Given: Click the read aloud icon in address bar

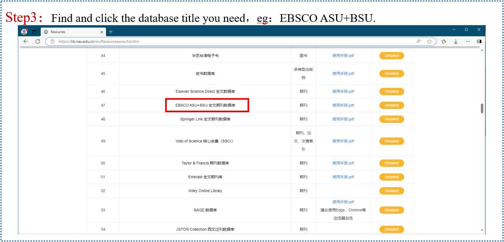Looking at the screenshot, I should click(419, 41).
